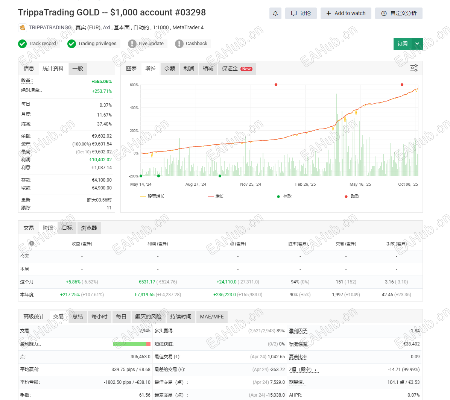Click the red withdrawal marker near Feb 26
This screenshot has width=450, height=400.
coord(276,85)
